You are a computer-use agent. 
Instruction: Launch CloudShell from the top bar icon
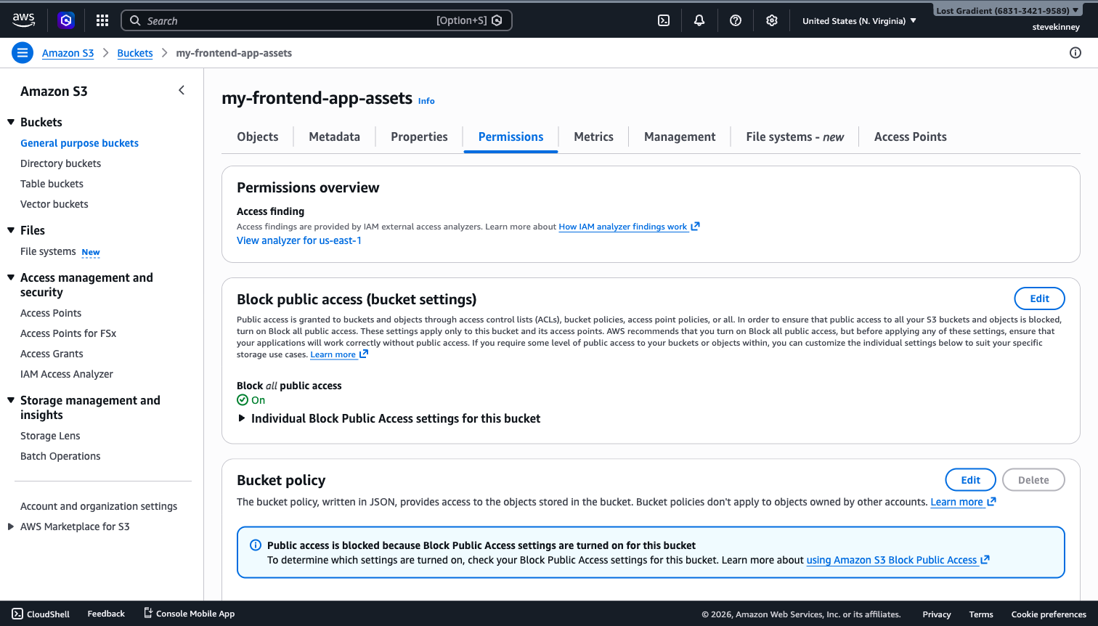(x=664, y=20)
